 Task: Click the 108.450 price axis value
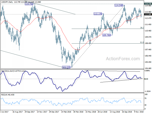pos(148,43)
